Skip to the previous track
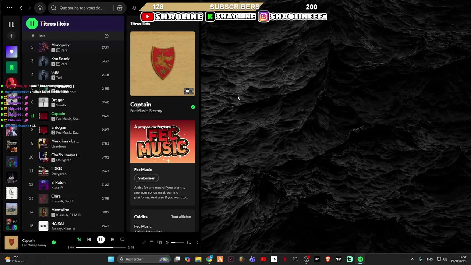 [89, 240]
